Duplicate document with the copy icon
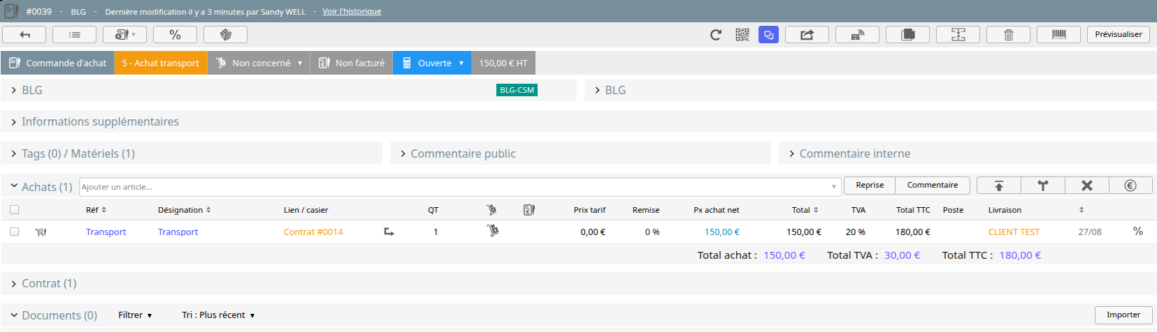Image resolution: width=1157 pixels, height=332 pixels. tap(907, 35)
